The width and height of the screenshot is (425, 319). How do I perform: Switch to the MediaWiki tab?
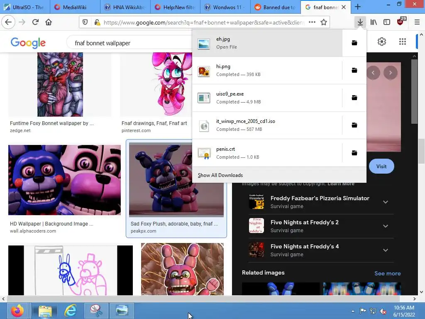[x=75, y=7]
